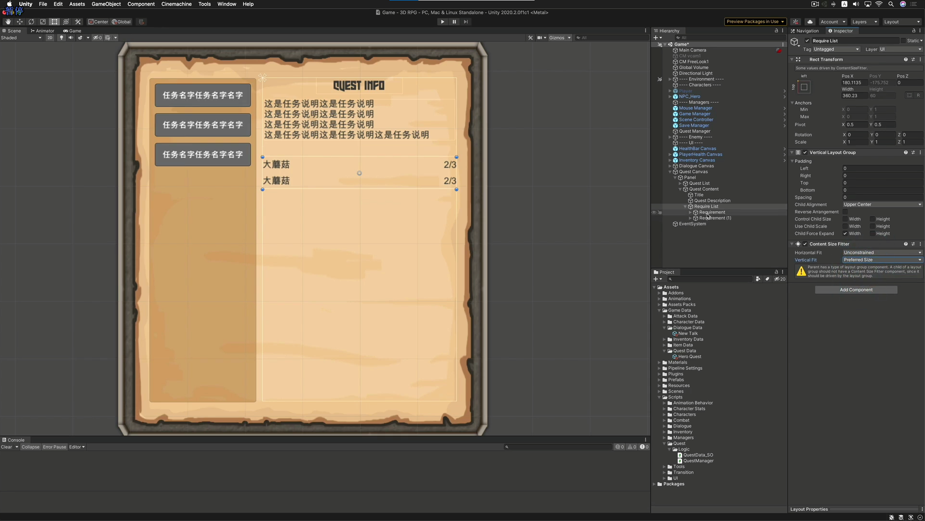Pause game playback
The width and height of the screenshot is (925, 521).
[x=454, y=22]
